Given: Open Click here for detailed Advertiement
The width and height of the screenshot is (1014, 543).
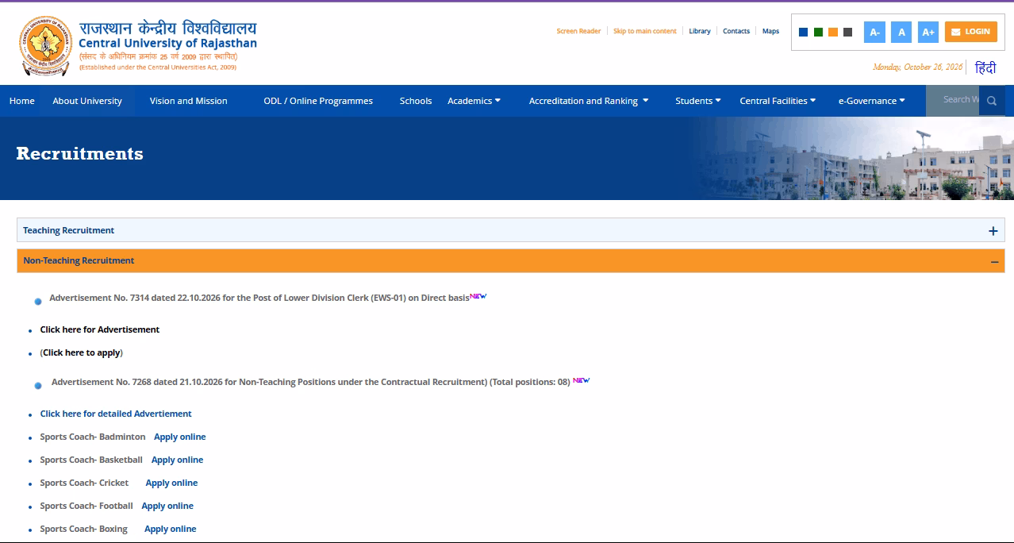Looking at the screenshot, I should pyautogui.click(x=116, y=414).
